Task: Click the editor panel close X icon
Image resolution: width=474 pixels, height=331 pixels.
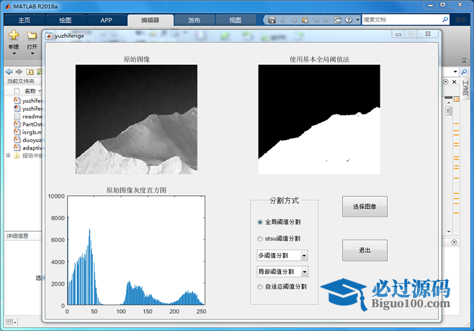Action: tap(454, 82)
